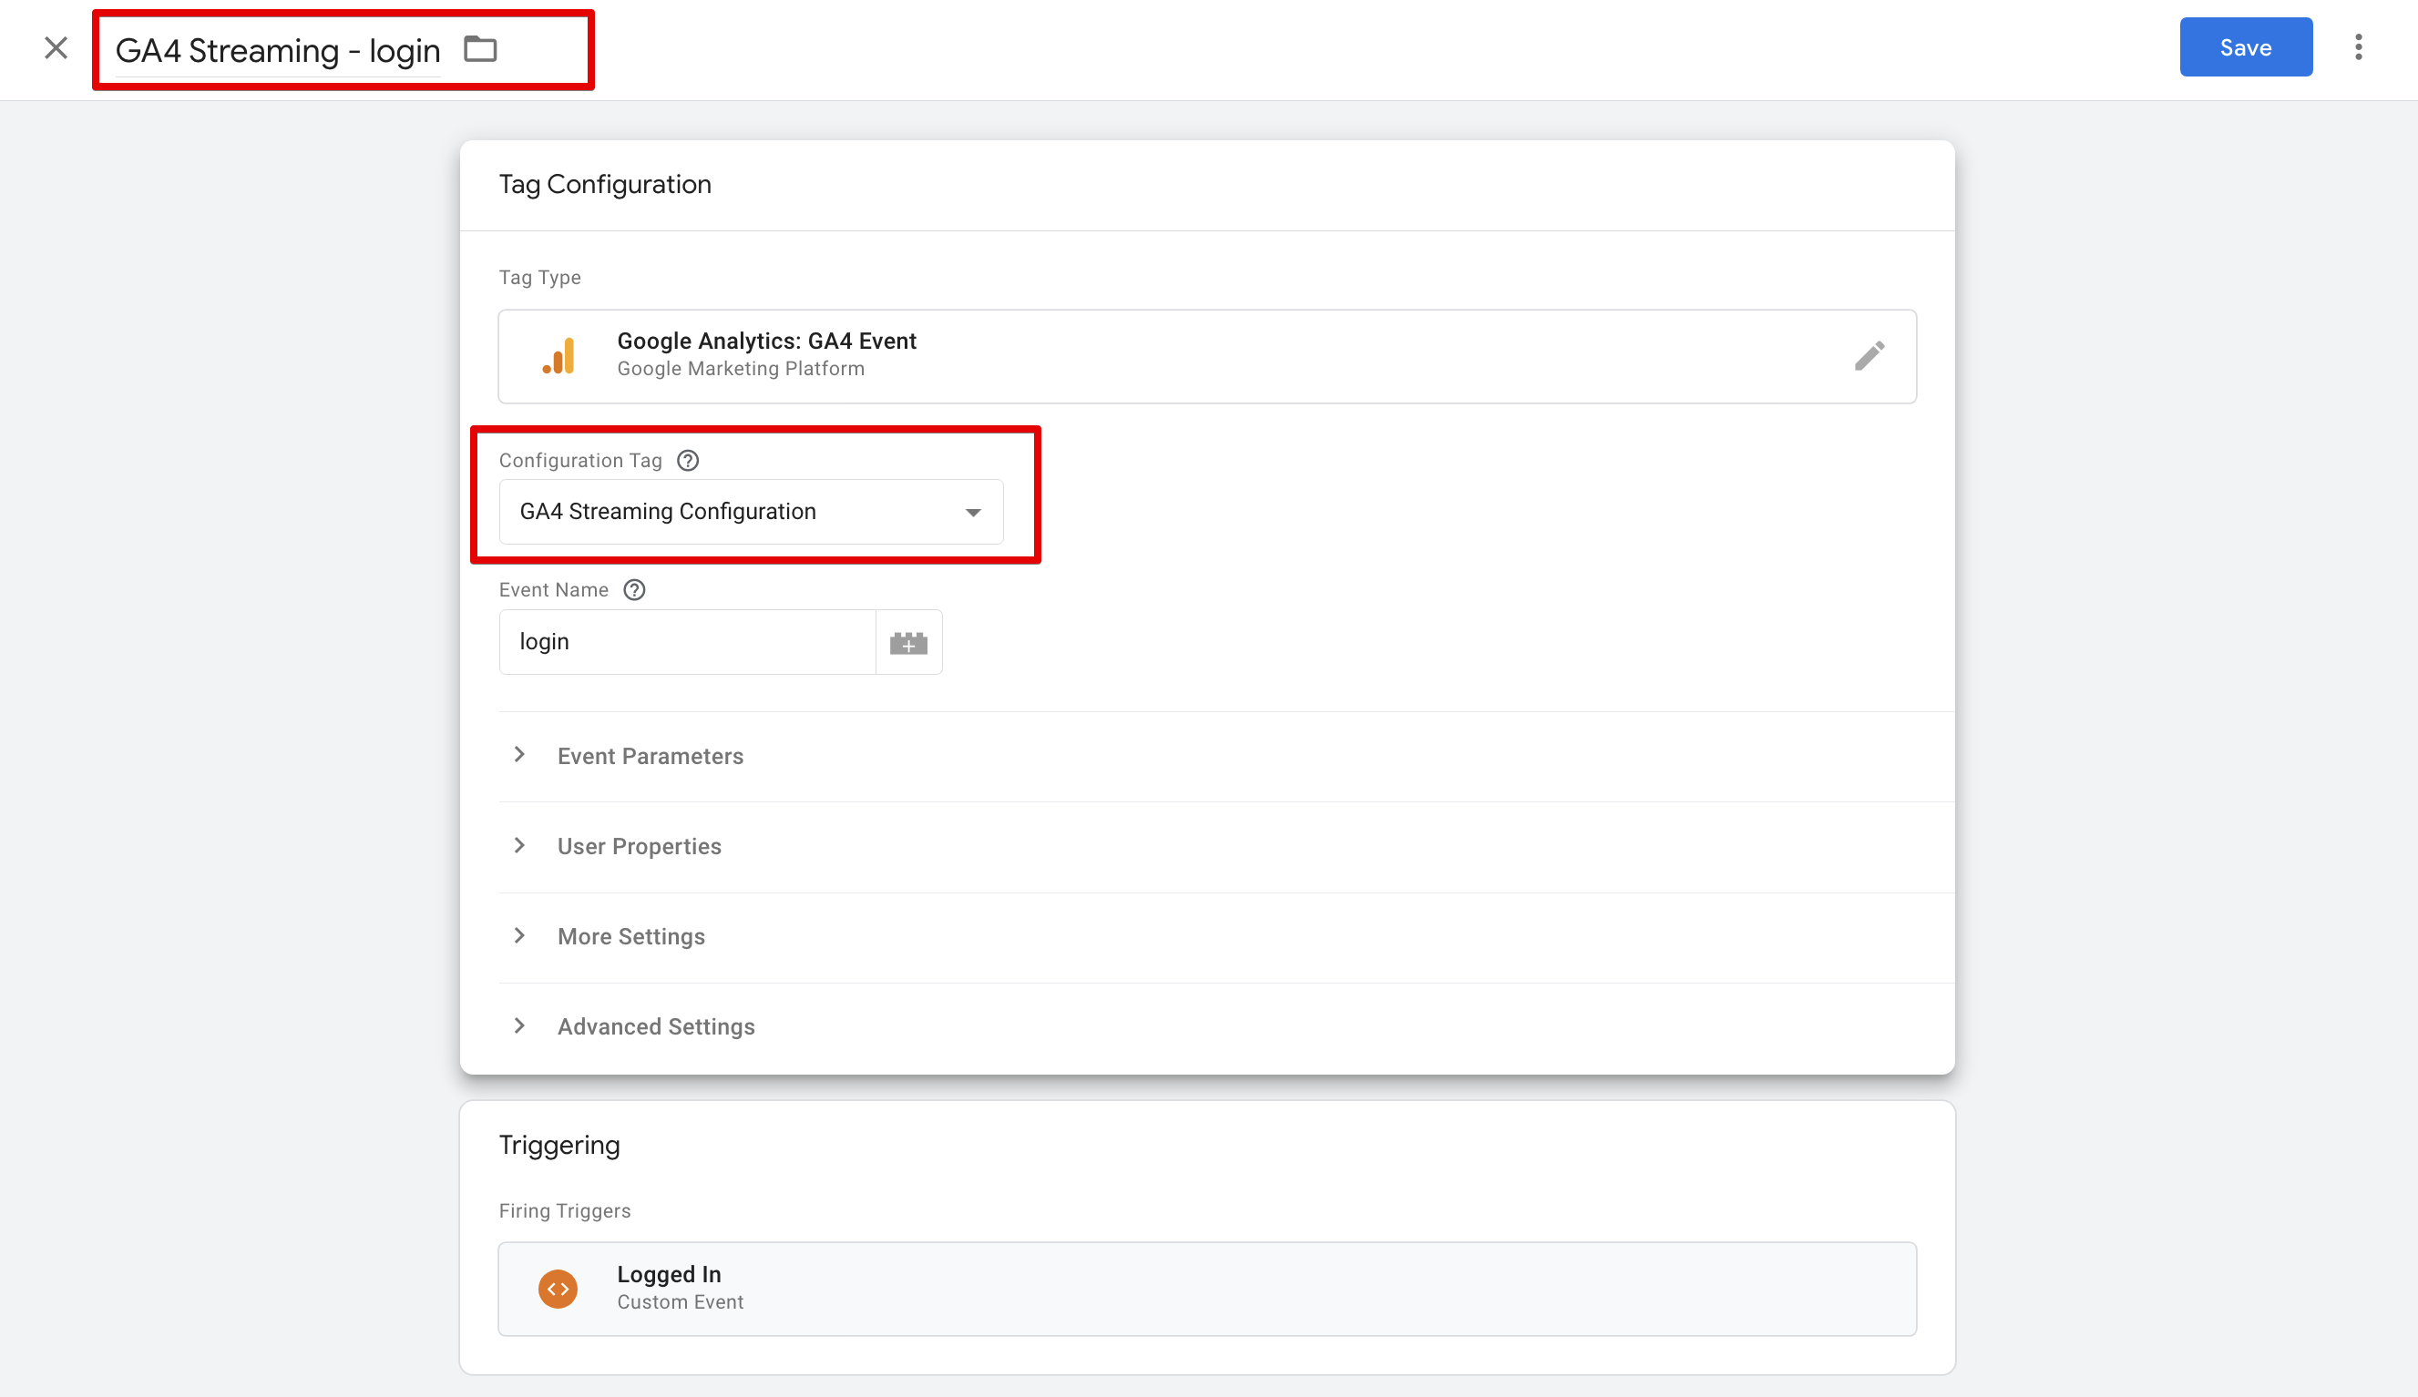Click the pencil icon to edit tag type

point(1869,356)
